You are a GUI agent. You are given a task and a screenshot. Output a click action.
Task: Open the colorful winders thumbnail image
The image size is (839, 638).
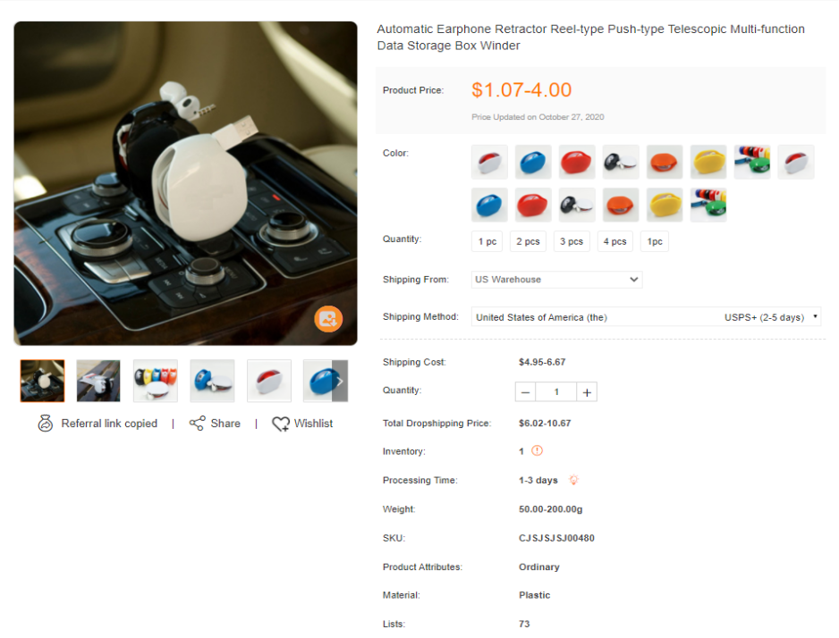(155, 381)
